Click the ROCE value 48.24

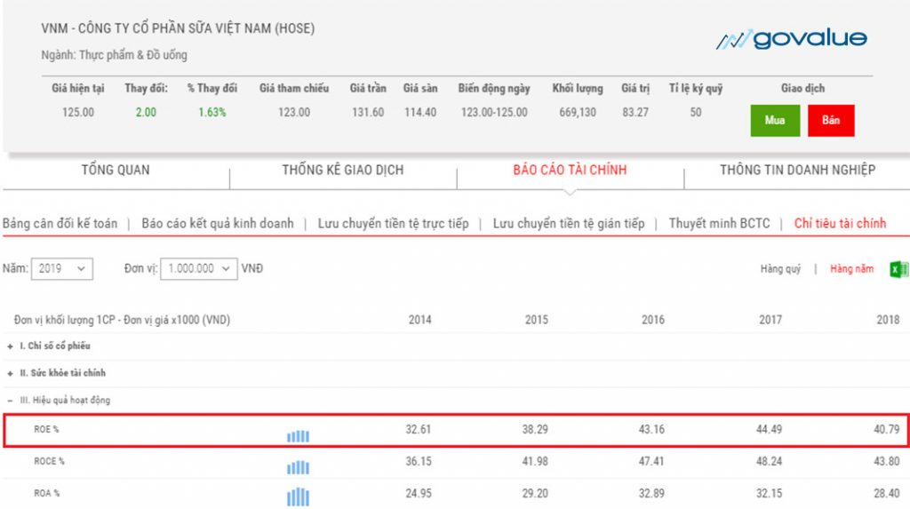point(769,461)
